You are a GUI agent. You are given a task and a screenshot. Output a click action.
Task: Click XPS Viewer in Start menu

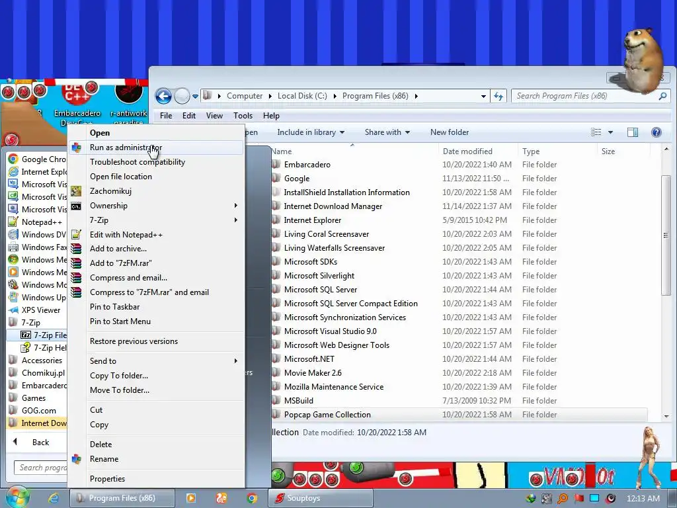point(35,310)
